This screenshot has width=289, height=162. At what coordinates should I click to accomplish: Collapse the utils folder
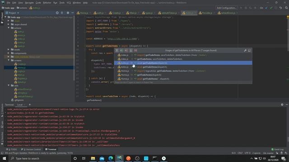coord(9,85)
